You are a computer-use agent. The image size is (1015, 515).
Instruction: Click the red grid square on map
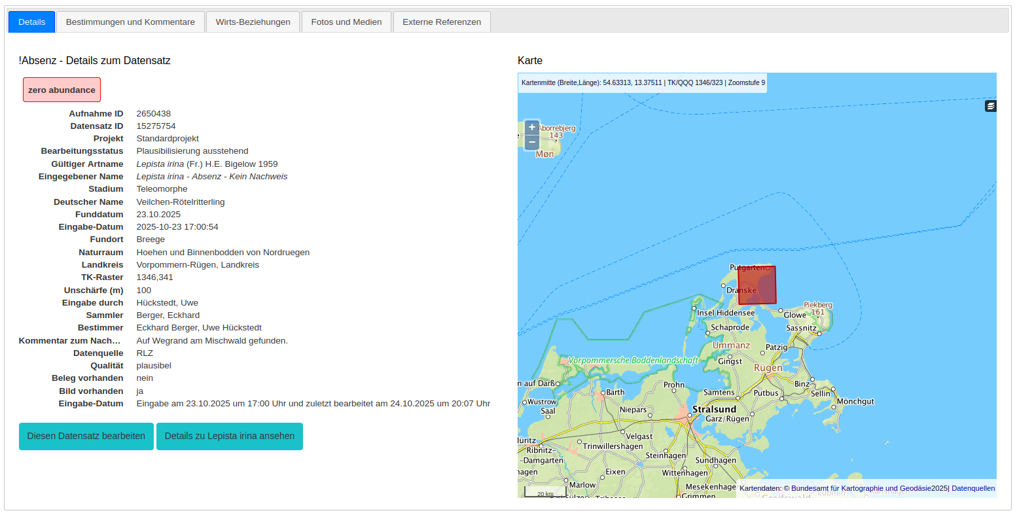pyautogui.click(x=757, y=285)
